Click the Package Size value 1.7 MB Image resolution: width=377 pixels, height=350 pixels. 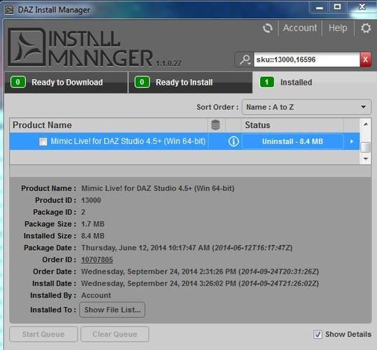click(x=93, y=224)
